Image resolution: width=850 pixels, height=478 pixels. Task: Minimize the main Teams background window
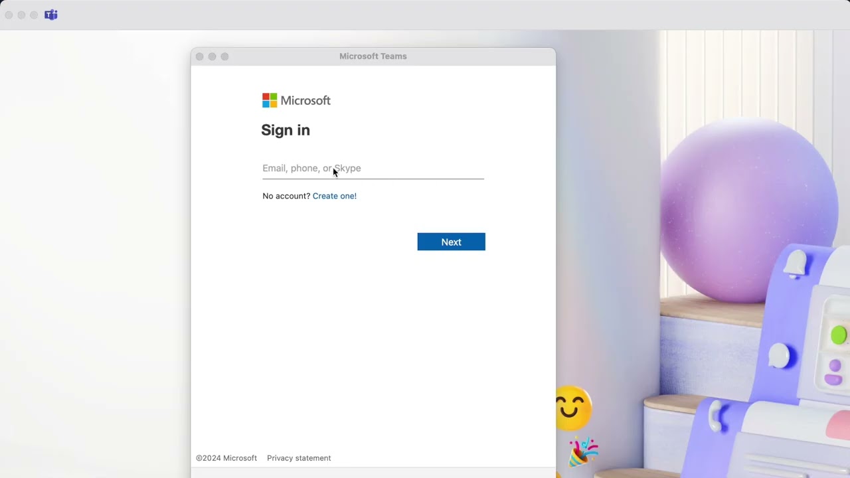click(x=21, y=15)
